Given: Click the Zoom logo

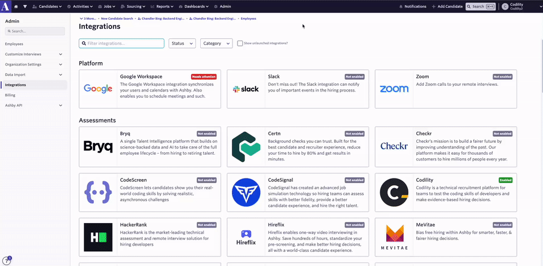Looking at the screenshot, I should (394, 89).
